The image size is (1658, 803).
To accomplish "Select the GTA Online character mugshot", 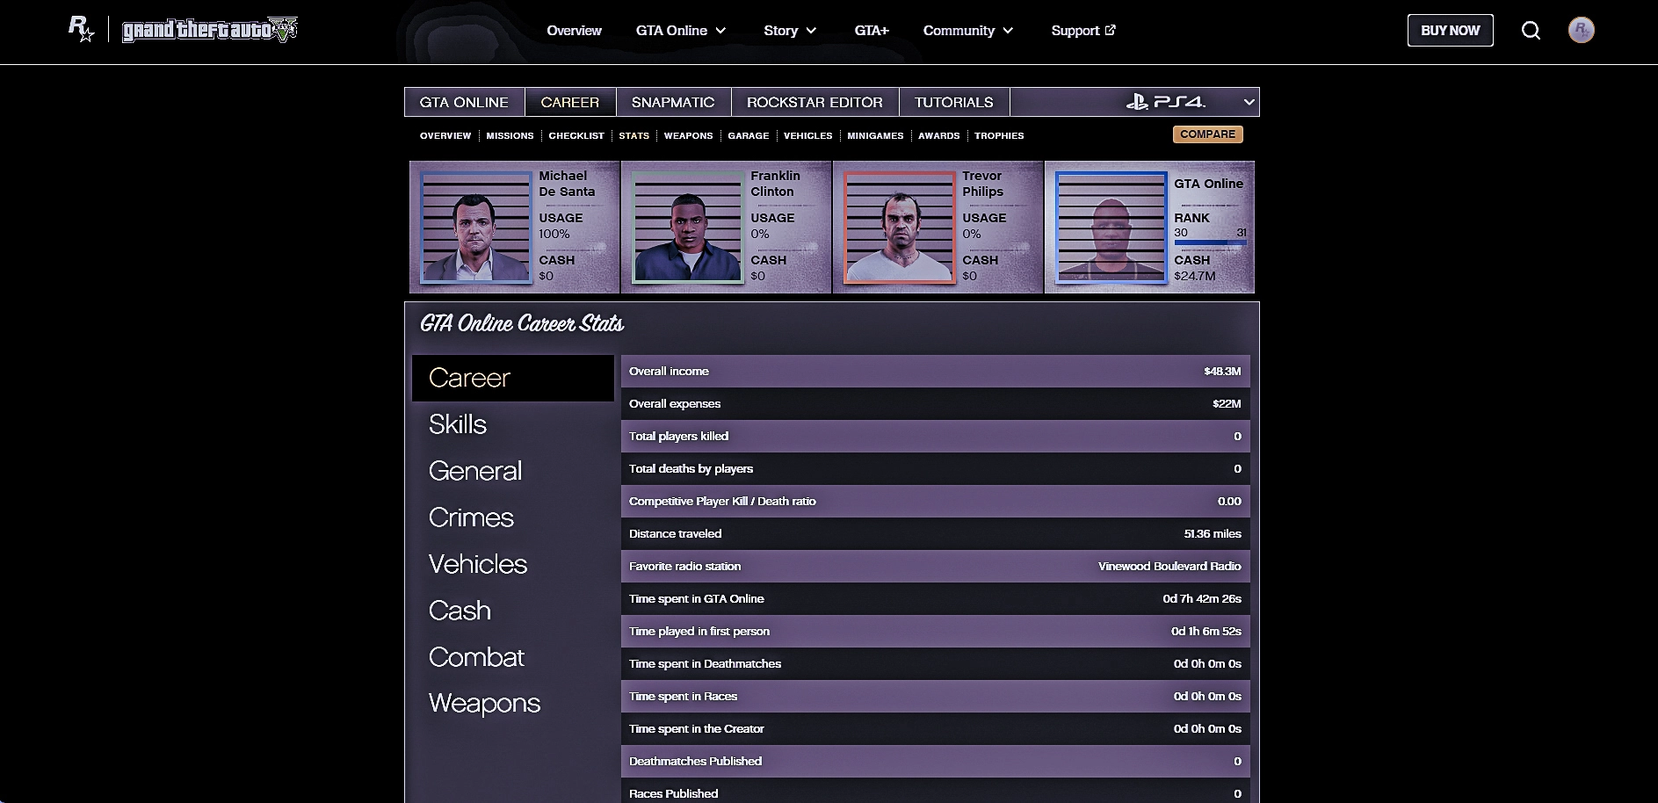I will pyautogui.click(x=1111, y=228).
